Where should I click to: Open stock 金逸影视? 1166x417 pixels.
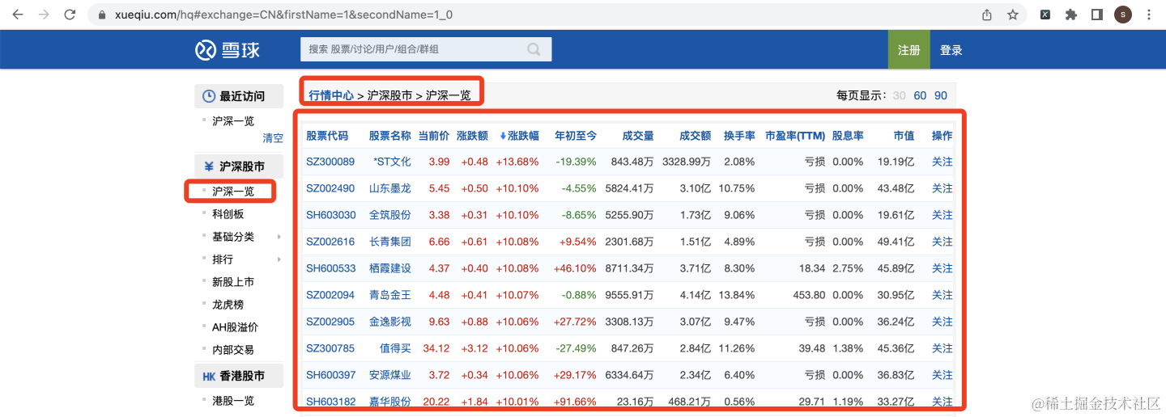tap(390, 322)
